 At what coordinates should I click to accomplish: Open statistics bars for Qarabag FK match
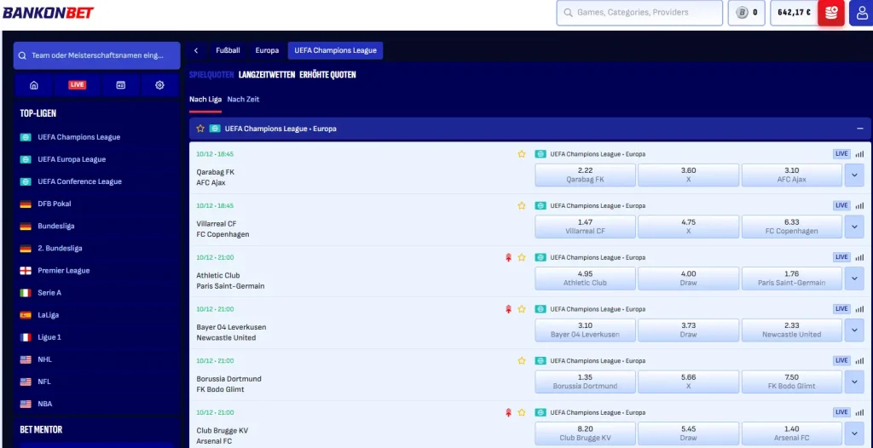pyautogui.click(x=859, y=154)
